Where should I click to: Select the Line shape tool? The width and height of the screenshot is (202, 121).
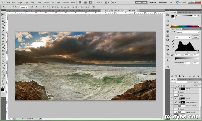click(x=3, y=71)
